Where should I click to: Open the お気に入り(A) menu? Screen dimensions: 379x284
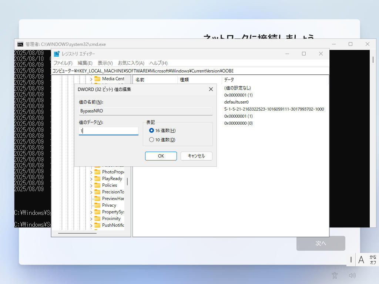click(131, 63)
